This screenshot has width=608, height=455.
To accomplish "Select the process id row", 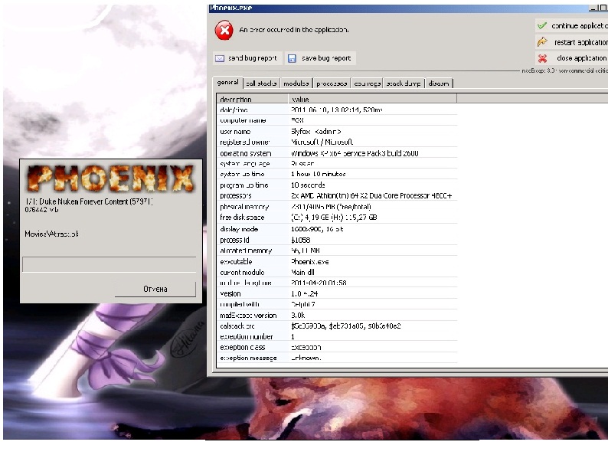I will click(337, 240).
